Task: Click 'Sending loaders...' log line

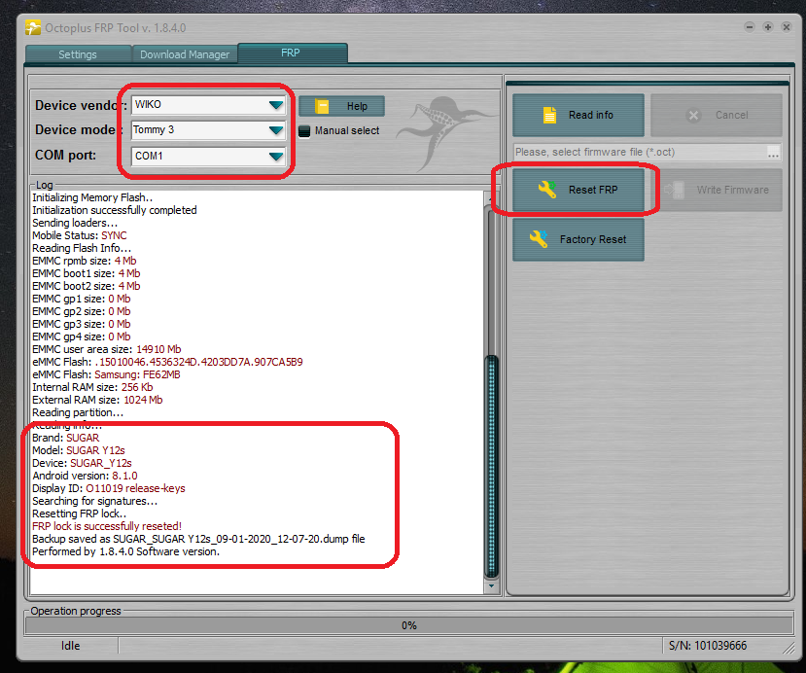Action: tap(75, 223)
